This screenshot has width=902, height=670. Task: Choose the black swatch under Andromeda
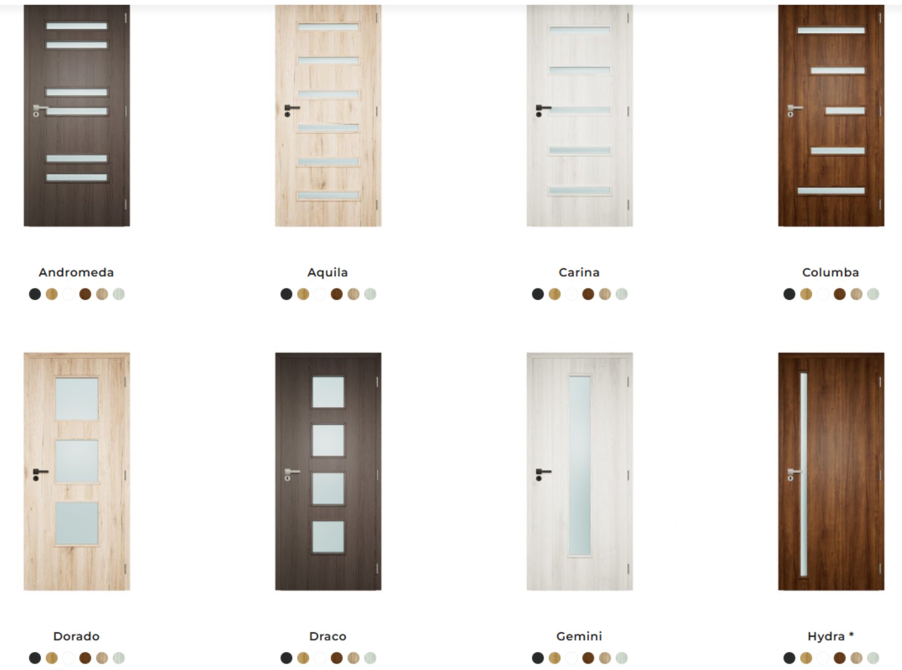point(35,294)
